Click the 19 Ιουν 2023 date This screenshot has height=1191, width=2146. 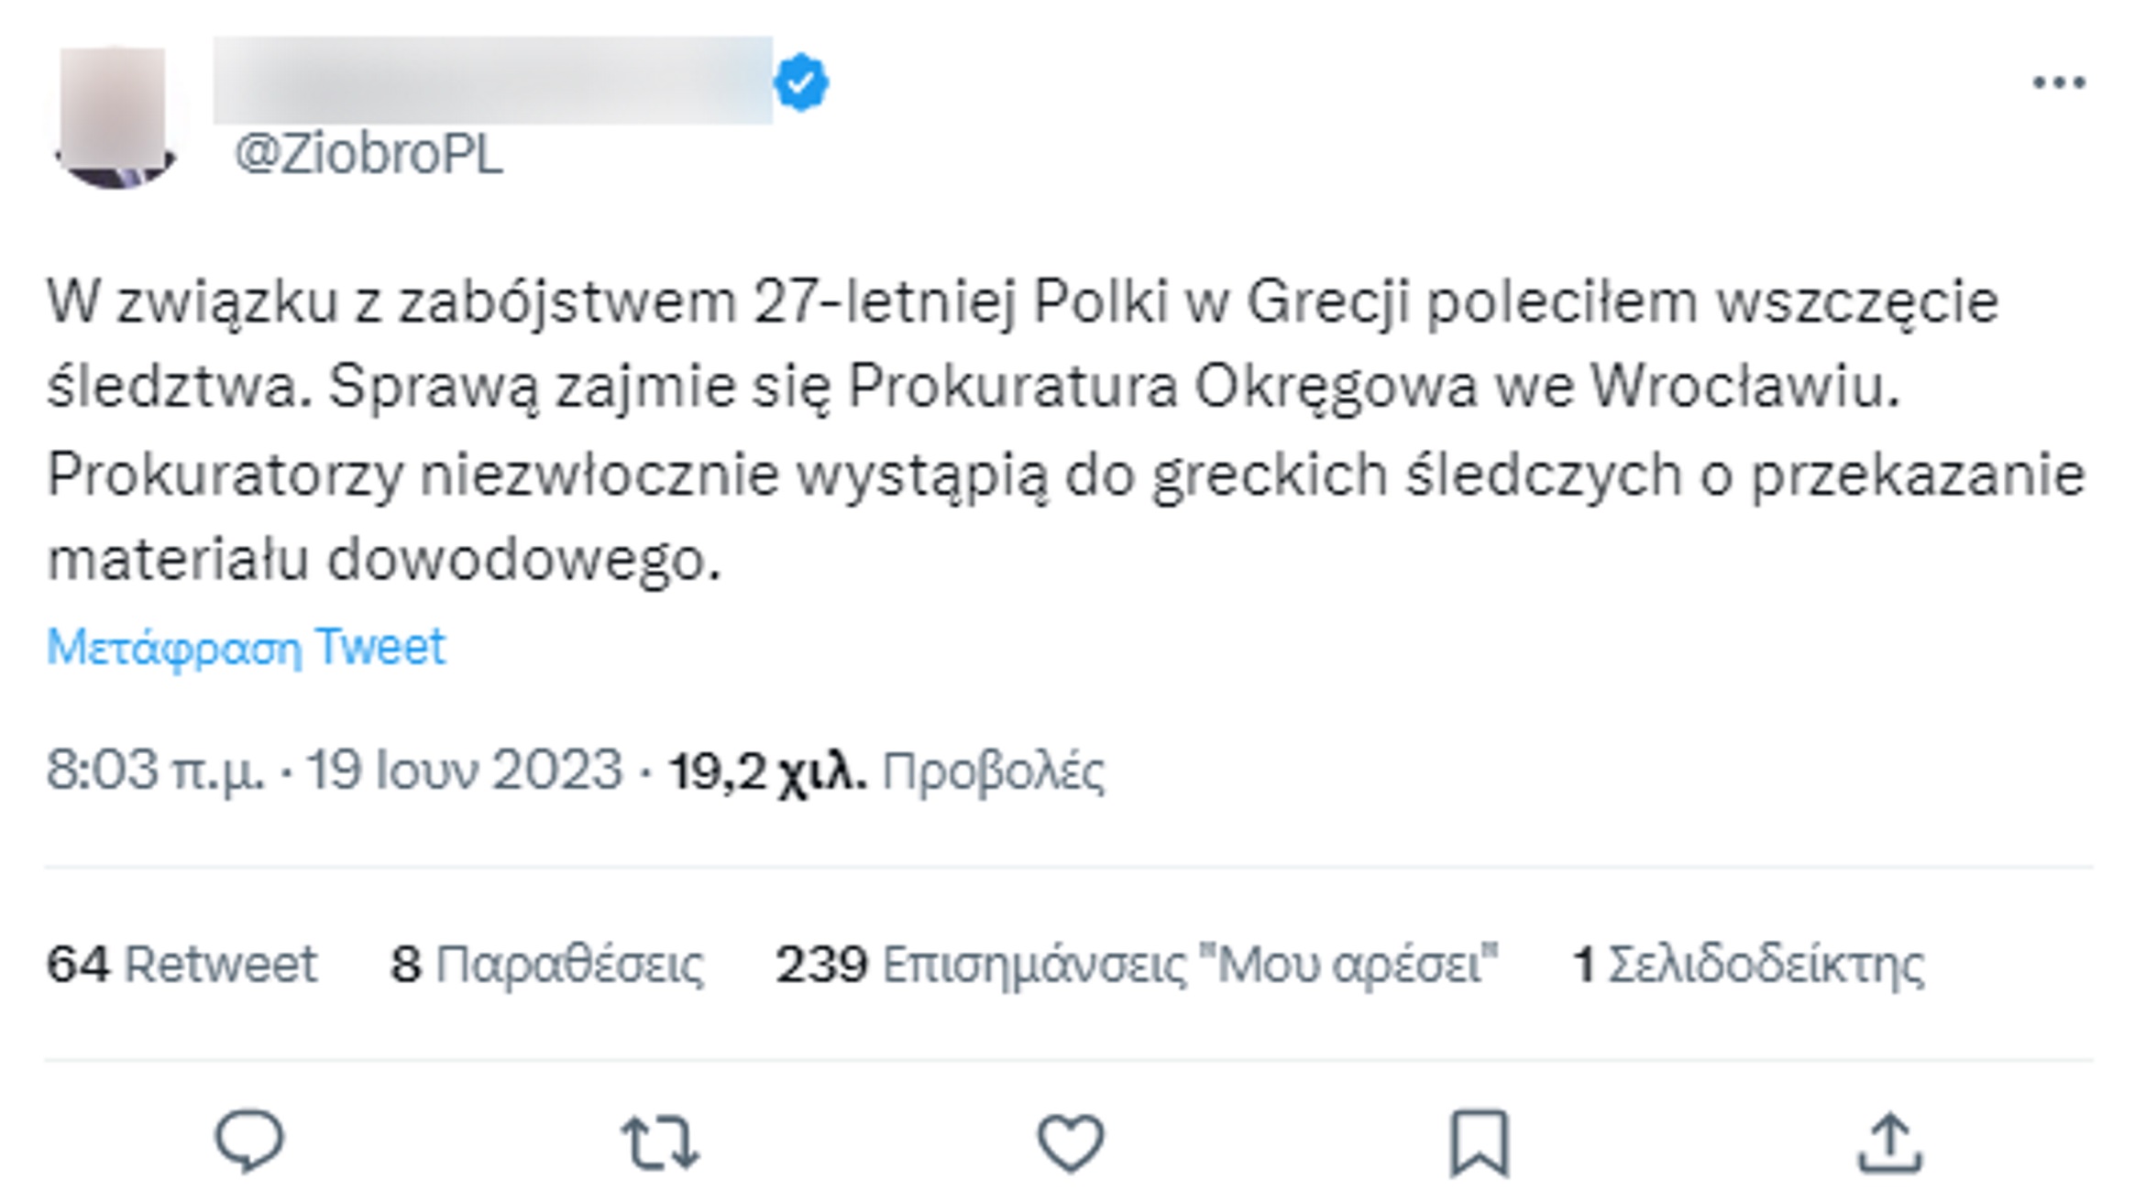click(x=464, y=770)
